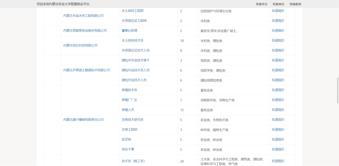Screen dimensions: 339x166
Task: Submit resume for 农艺师 position
Action: tap(278, 139)
